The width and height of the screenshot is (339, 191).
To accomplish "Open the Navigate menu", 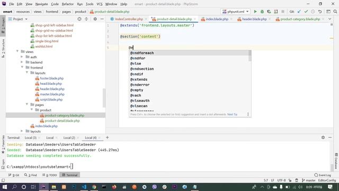I will point(41,4).
